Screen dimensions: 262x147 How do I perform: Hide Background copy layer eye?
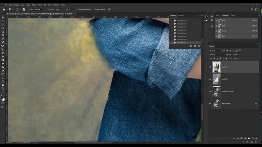tap(210, 91)
